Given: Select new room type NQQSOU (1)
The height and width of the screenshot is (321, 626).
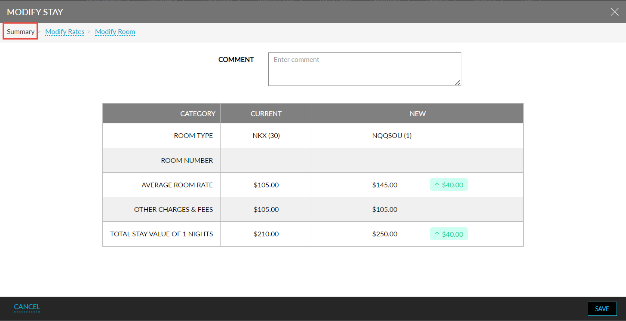Looking at the screenshot, I should pyautogui.click(x=392, y=136).
